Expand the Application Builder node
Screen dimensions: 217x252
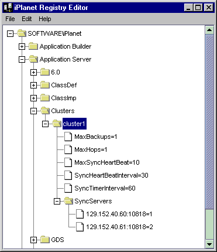(x=22, y=46)
